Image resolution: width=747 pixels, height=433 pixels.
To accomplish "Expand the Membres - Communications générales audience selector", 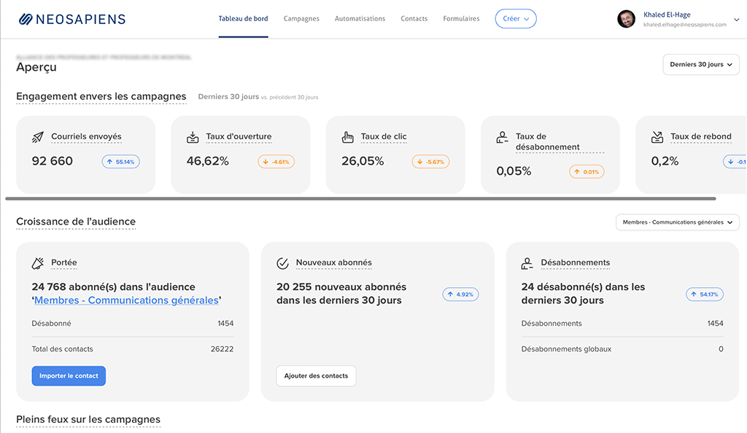I will pyautogui.click(x=677, y=222).
